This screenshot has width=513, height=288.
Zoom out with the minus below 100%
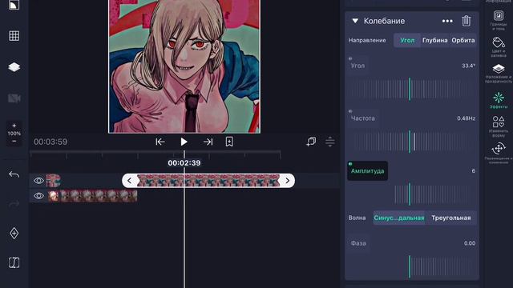pos(14,141)
